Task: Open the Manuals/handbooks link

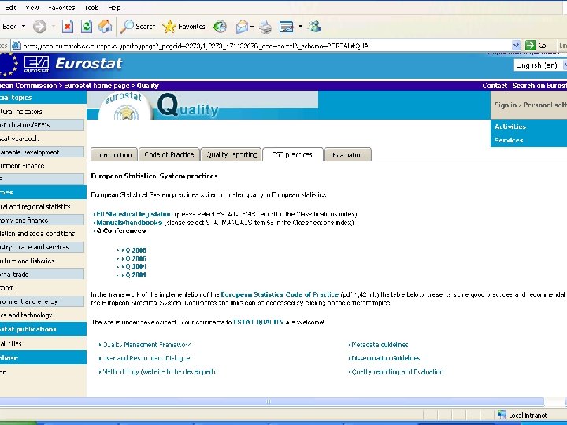Action: coord(129,223)
